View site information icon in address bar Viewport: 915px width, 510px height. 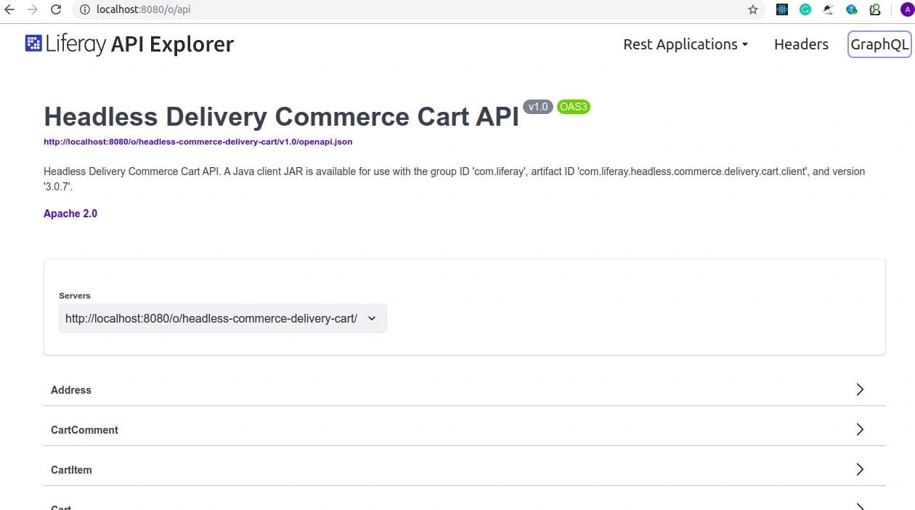coord(85,9)
